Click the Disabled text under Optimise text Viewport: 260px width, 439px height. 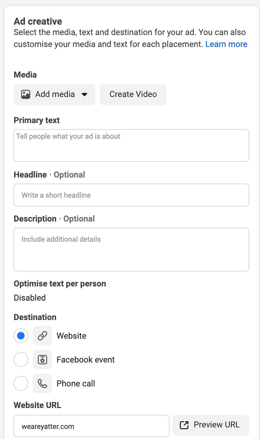click(x=30, y=298)
